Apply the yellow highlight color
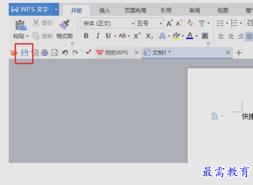The height and width of the screenshot is (185, 253). pyautogui.click(x=176, y=36)
